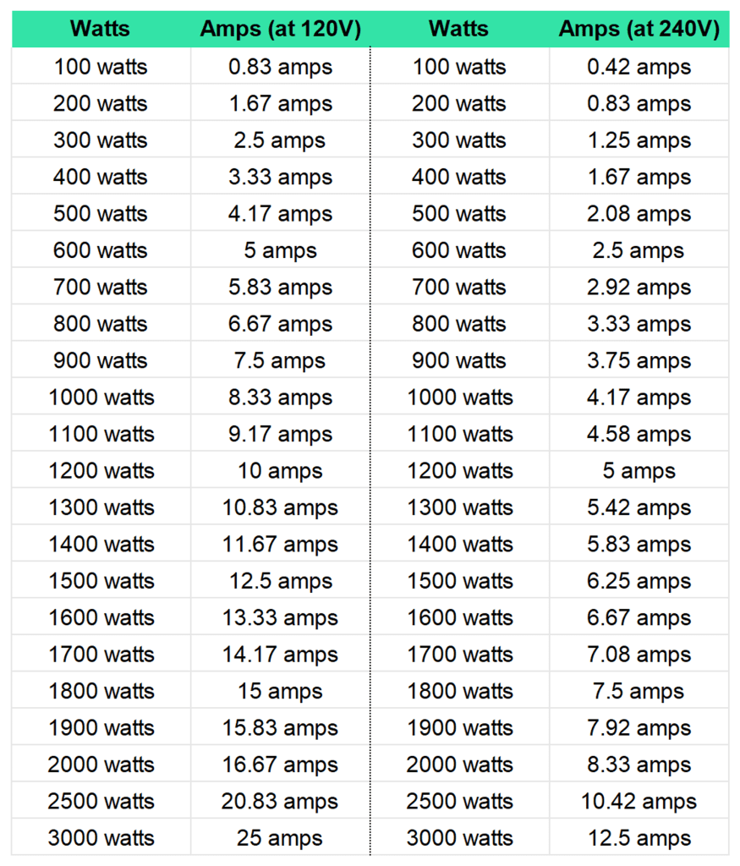Select the 16.67 amps cell
740x866 pixels.
point(280,765)
